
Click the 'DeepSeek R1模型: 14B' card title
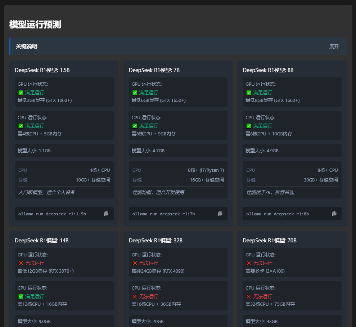pyautogui.click(x=41, y=241)
